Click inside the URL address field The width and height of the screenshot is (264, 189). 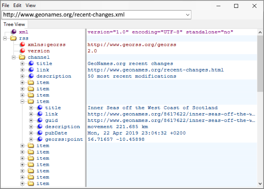(x=92, y=14)
